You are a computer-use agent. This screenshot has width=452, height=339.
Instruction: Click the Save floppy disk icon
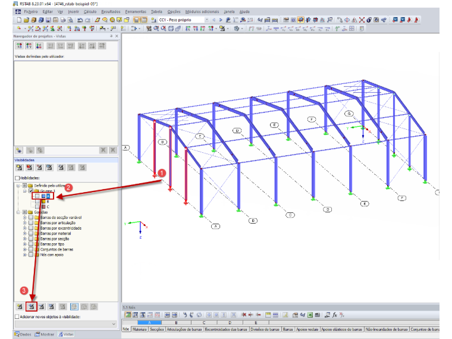[48, 20]
